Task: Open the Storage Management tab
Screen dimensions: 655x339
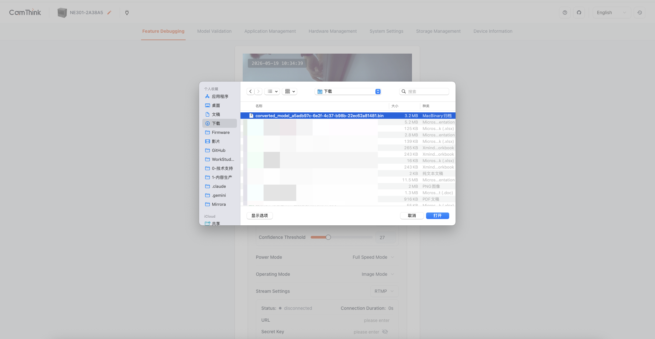Action: click(438, 31)
